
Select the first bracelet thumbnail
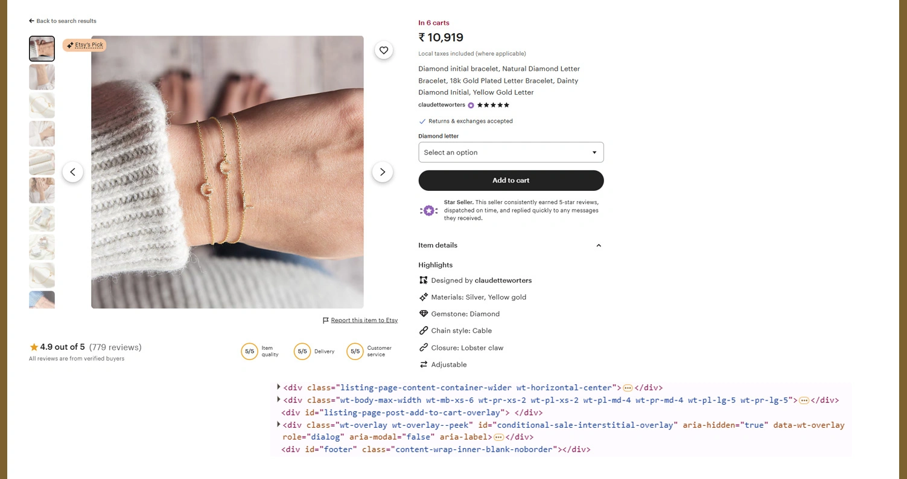(x=42, y=49)
